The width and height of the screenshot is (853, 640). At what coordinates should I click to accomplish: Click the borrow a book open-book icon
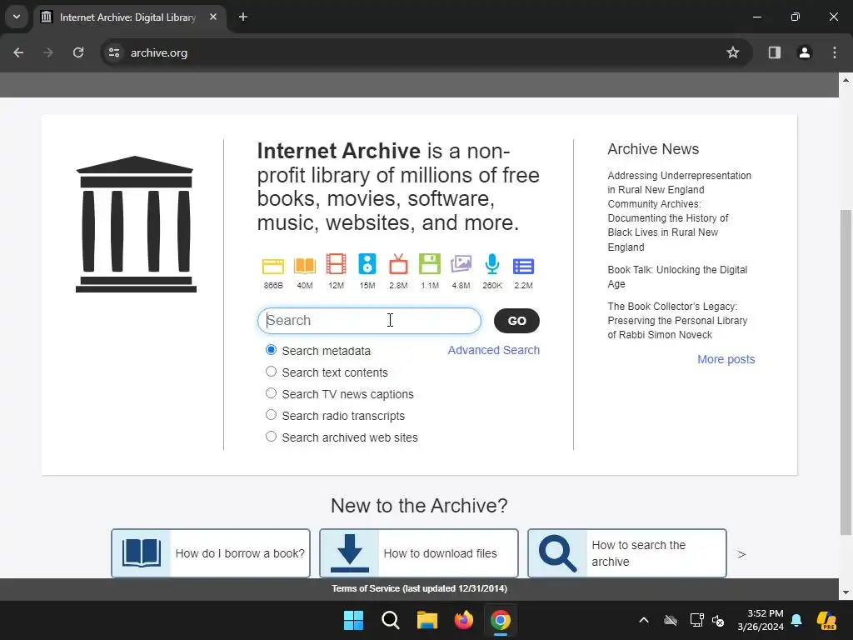coord(142,553)
